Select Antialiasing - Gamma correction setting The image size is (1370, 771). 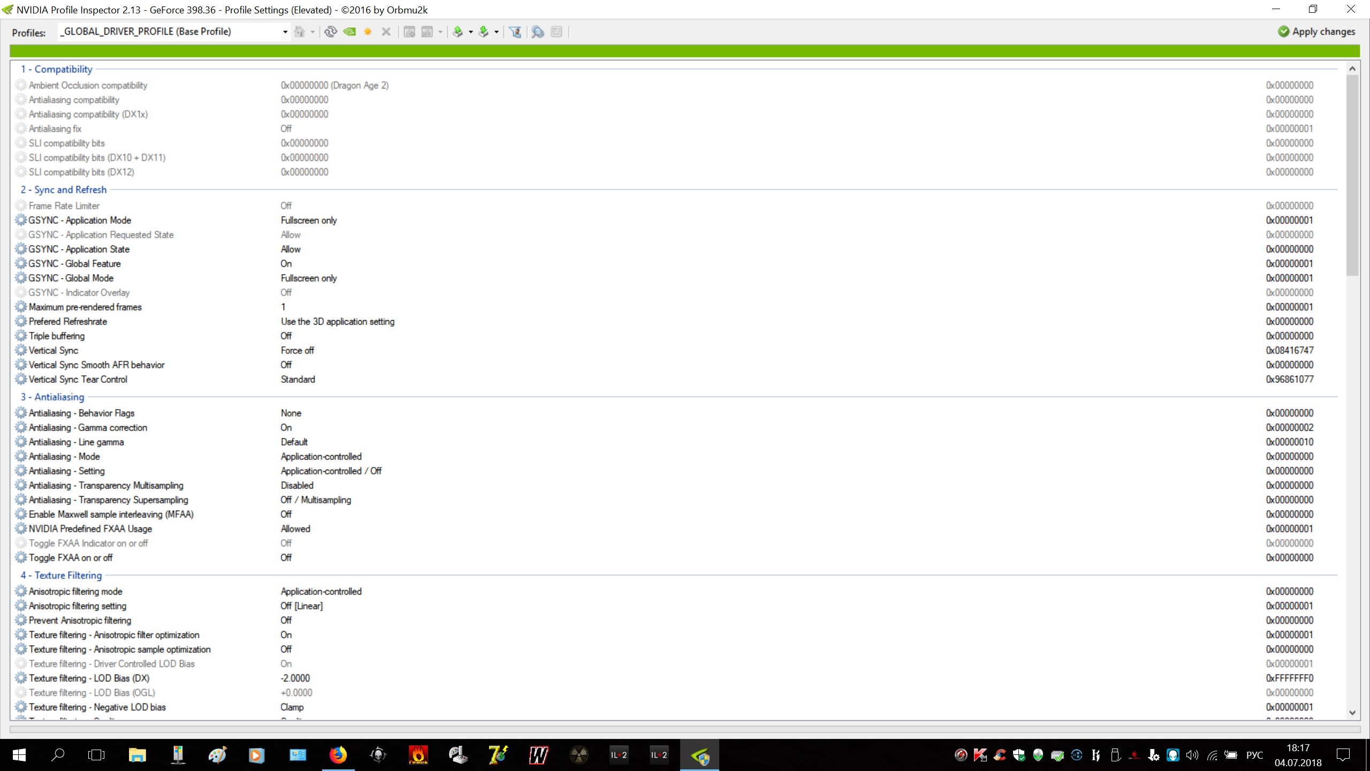click(x=677, y=427)
